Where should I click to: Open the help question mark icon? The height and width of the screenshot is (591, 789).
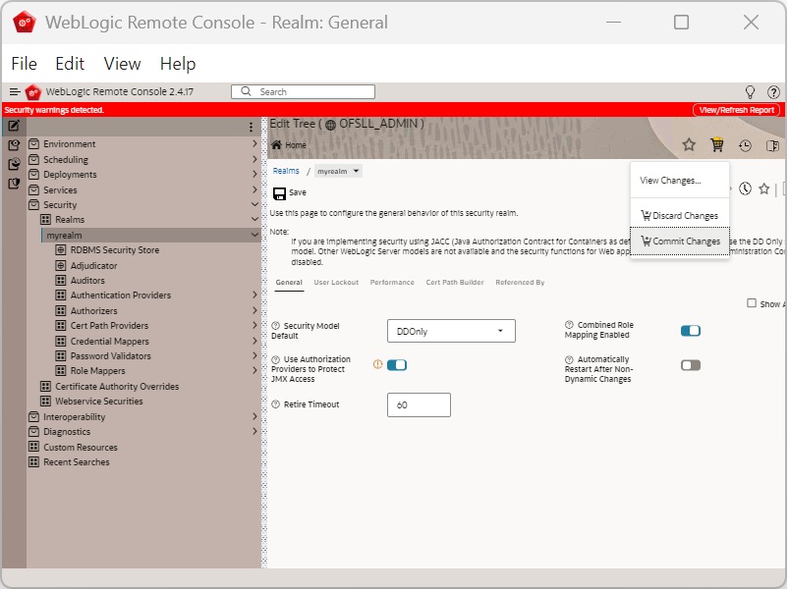[773, 92]
